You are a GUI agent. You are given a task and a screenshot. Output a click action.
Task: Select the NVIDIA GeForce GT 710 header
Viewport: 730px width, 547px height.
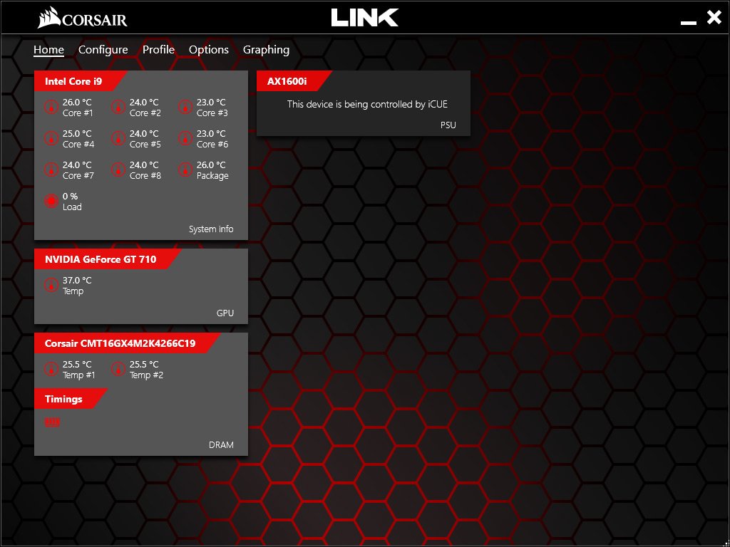(x=108, y=259)
